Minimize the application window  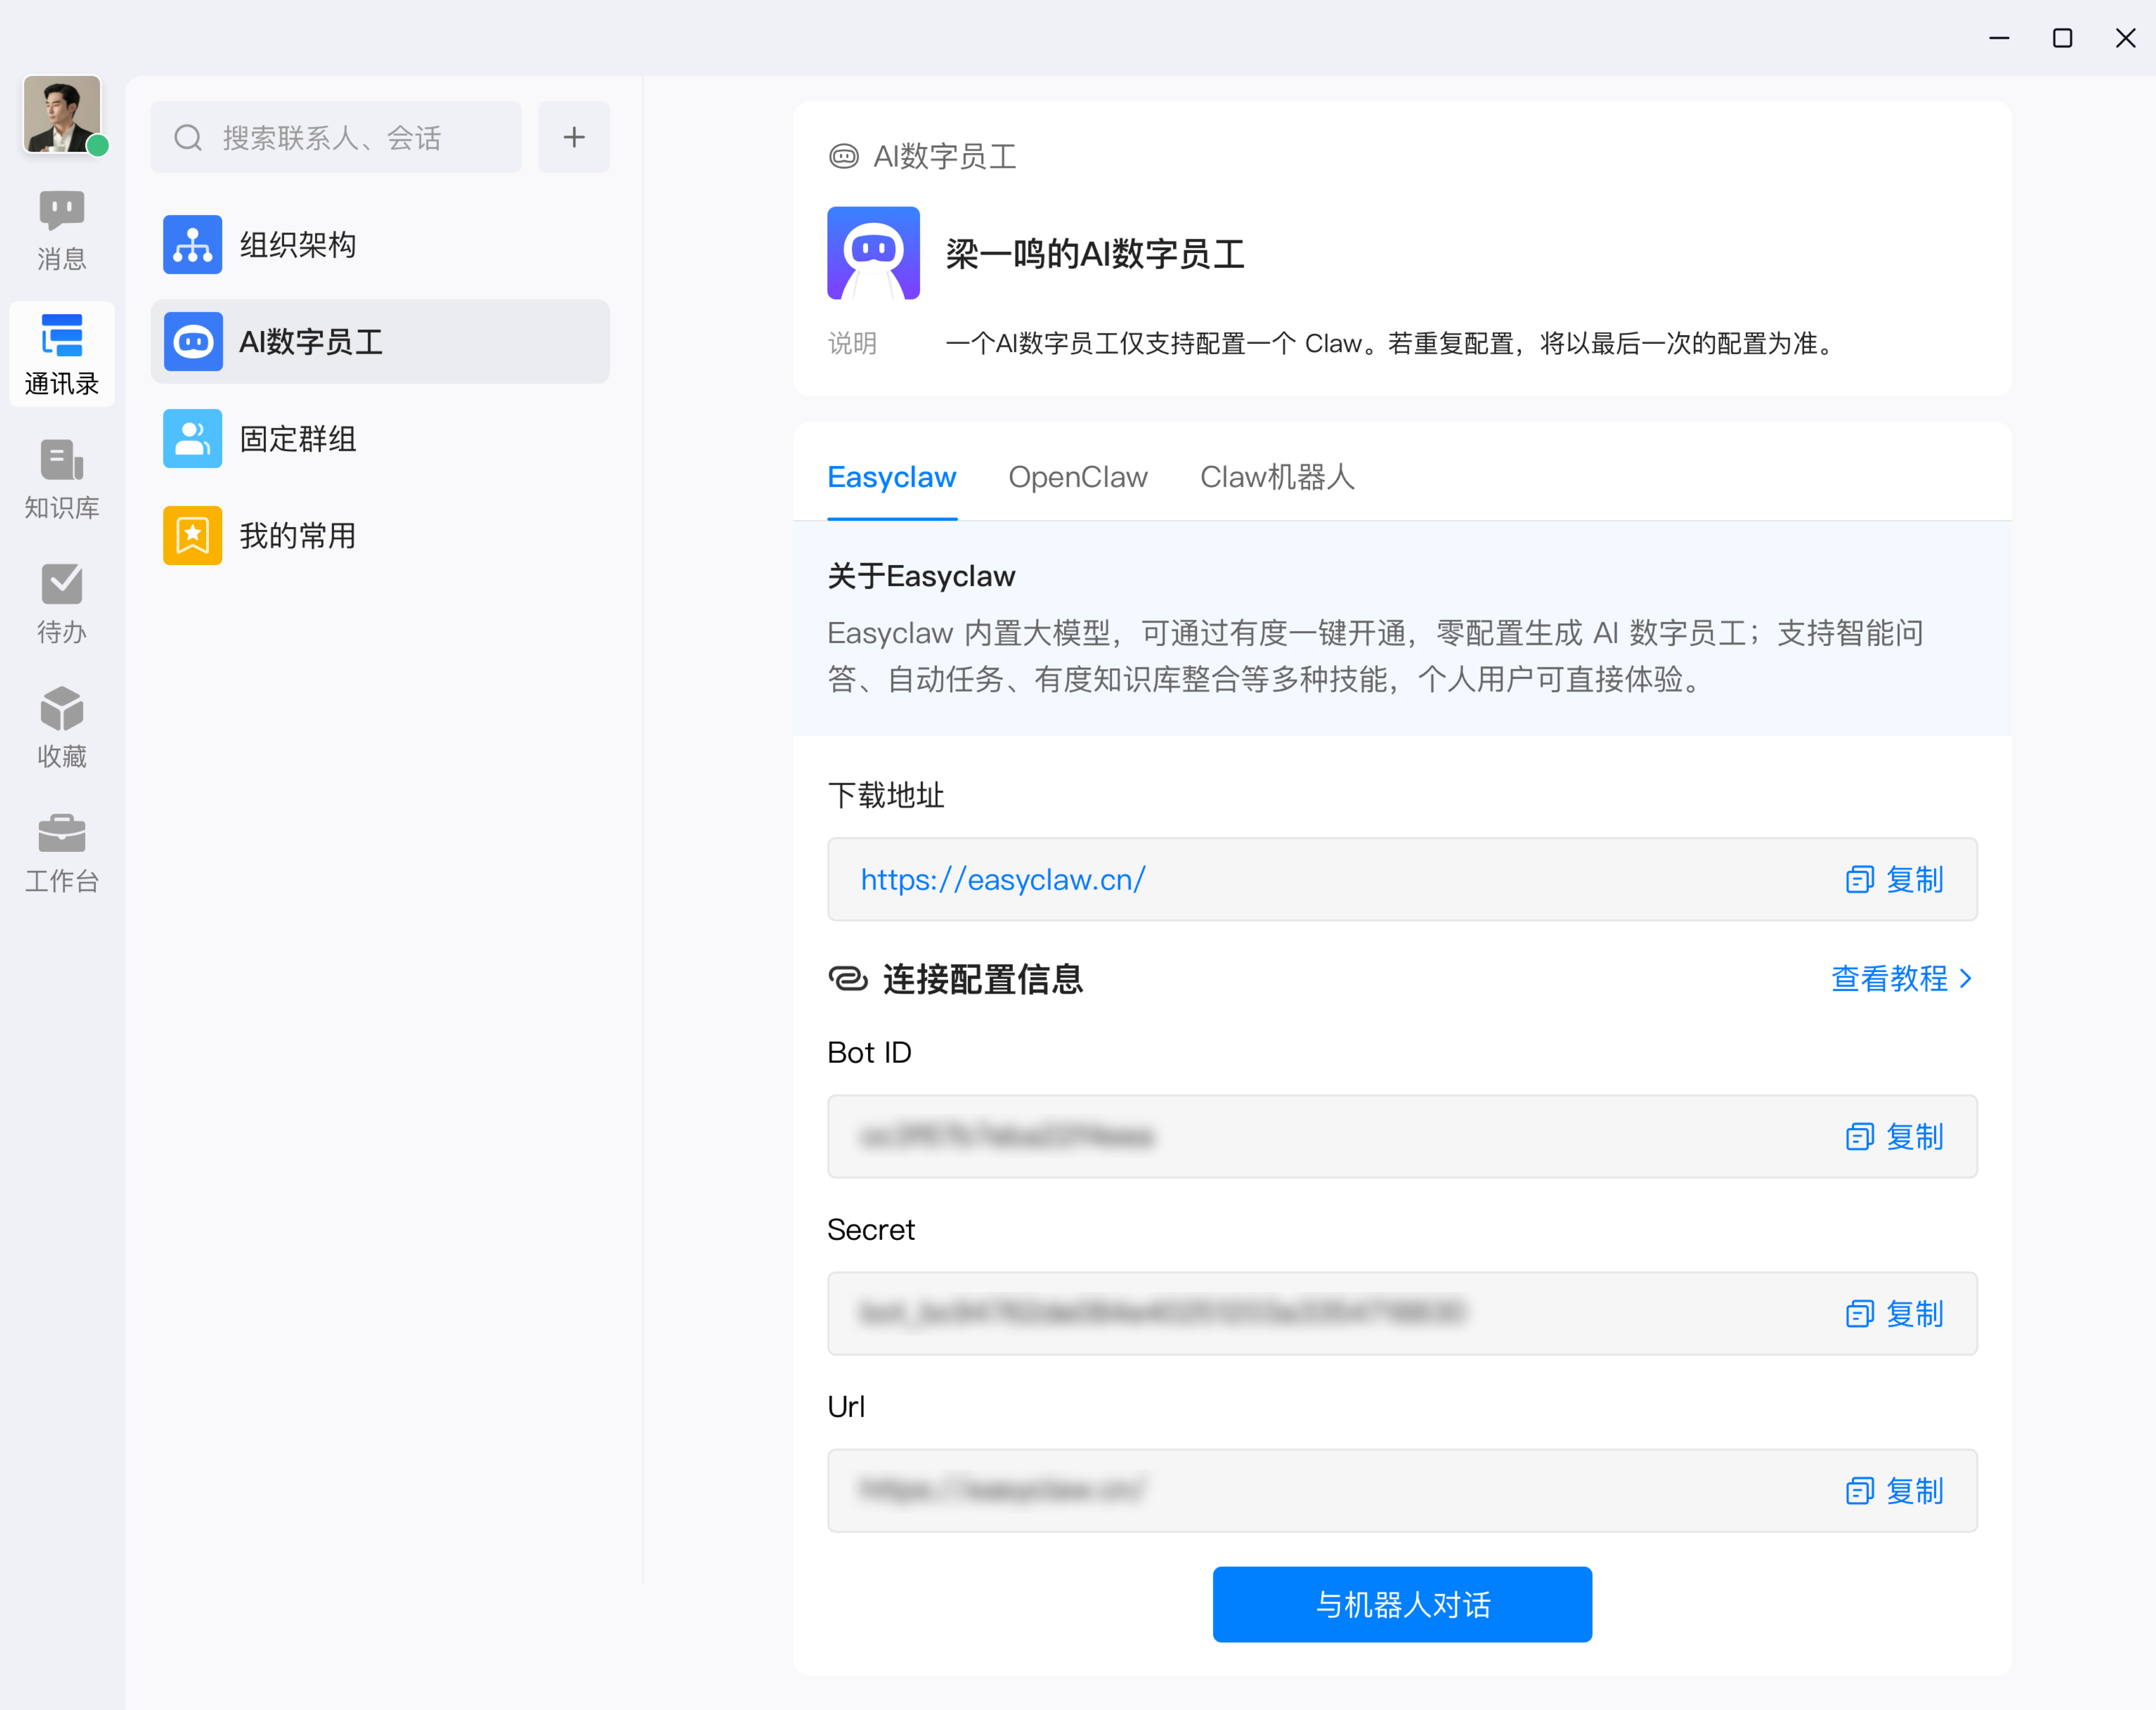1999,38
